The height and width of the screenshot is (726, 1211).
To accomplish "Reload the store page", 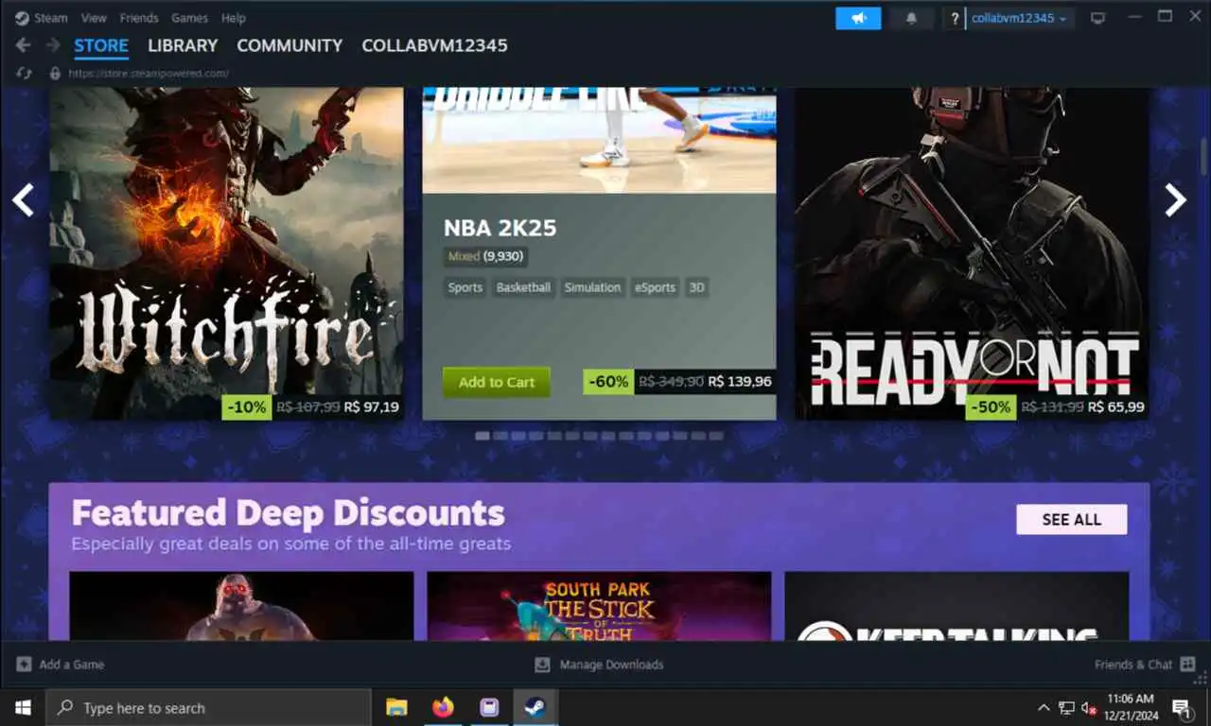I will click(x=25, y=73).
